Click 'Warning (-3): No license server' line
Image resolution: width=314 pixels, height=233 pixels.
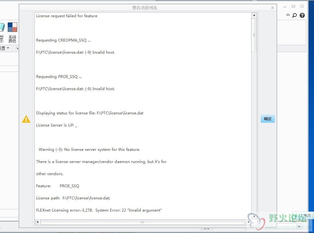89,149
